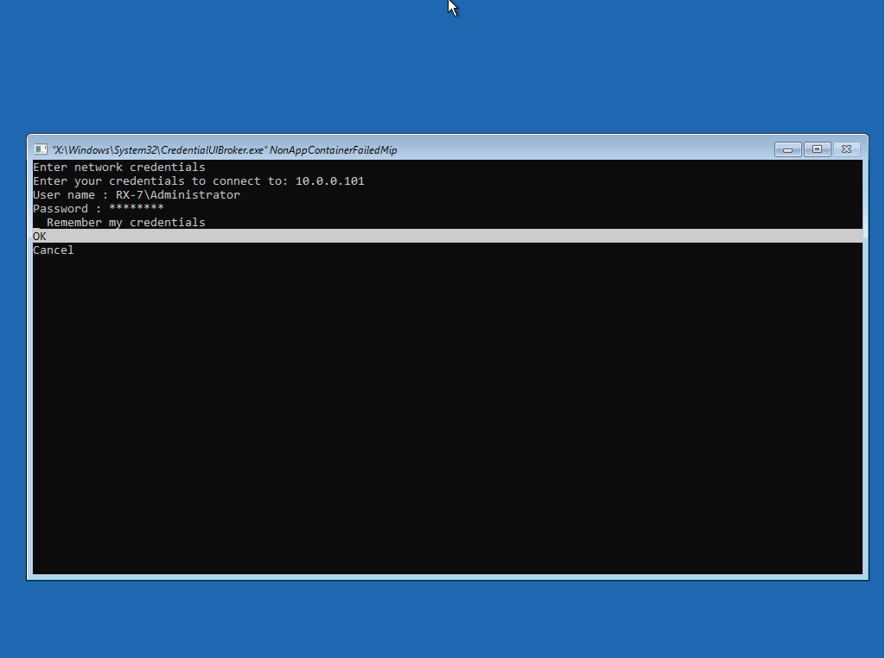Toggle Remember my credentials option
The image size is (885, 658).
(119, 222)
